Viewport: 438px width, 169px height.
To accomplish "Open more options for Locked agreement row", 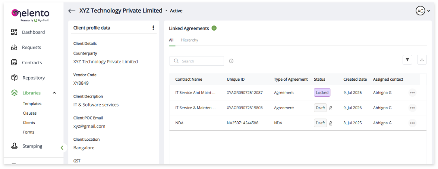I will point(412,92).
